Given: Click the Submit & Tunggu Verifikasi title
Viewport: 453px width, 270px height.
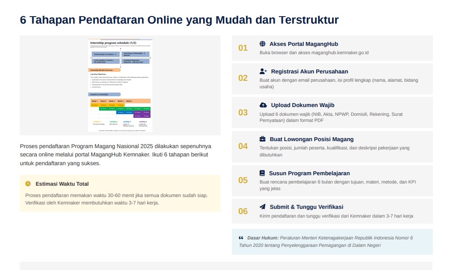Looking at the screenshot, I should [x=306, y=207].
